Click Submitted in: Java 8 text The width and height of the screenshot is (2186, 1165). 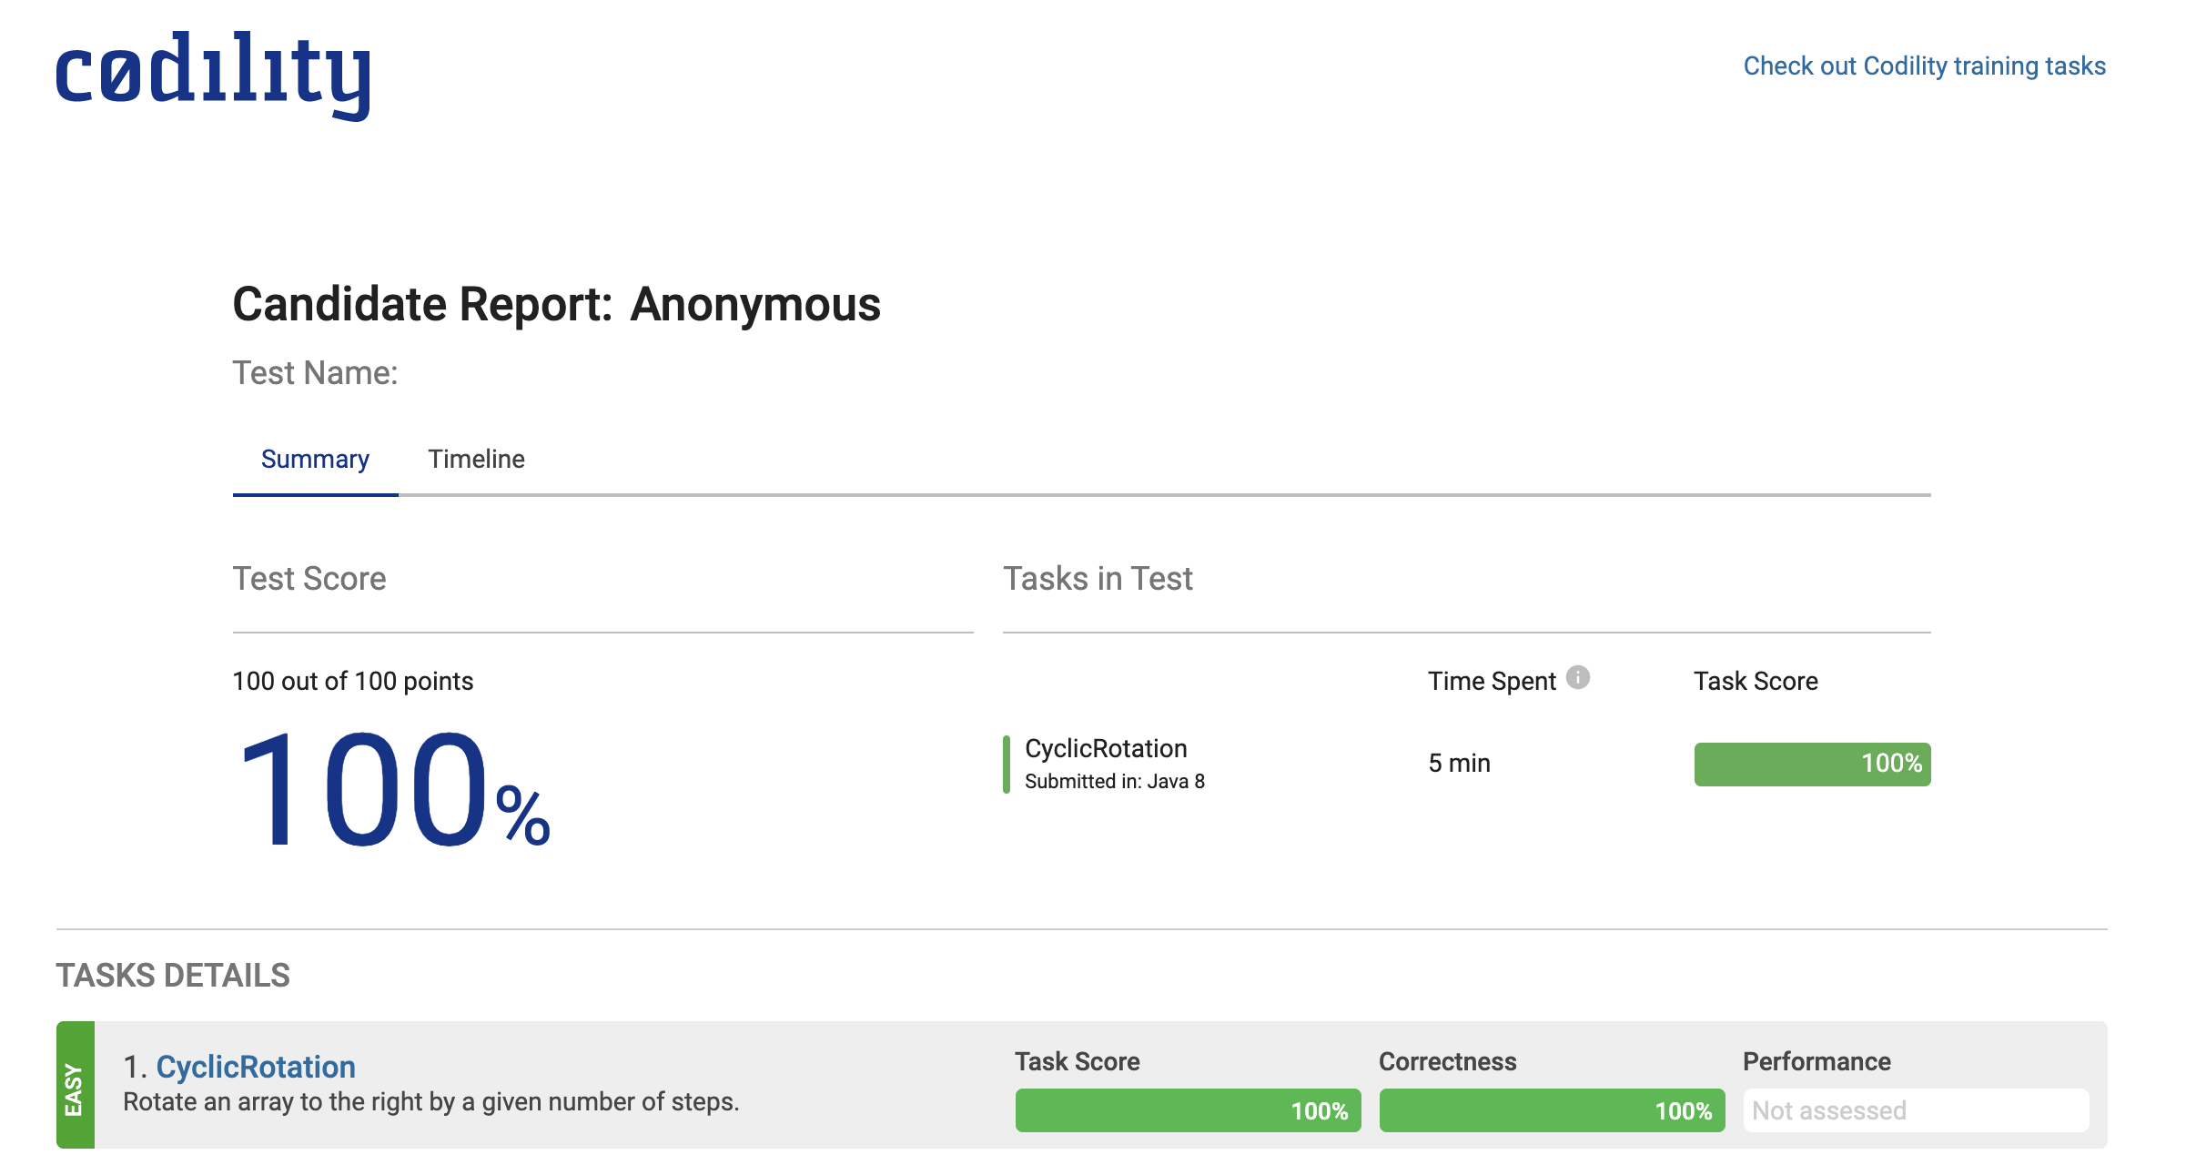pyautogui.click(x=1114, y=782)
